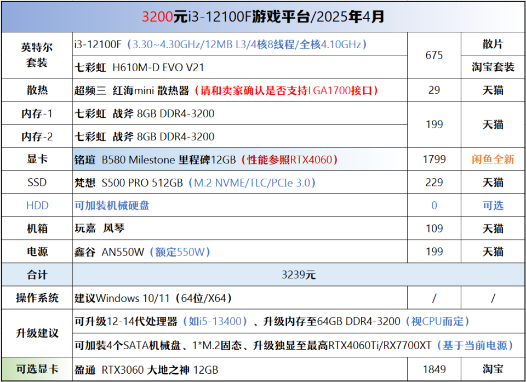Select the "显卡" category cell
526x382 pixels.
37,159
